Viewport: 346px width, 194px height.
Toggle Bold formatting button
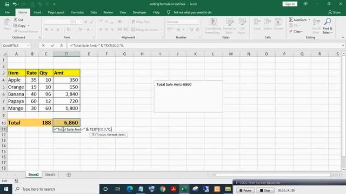point(46,30)
